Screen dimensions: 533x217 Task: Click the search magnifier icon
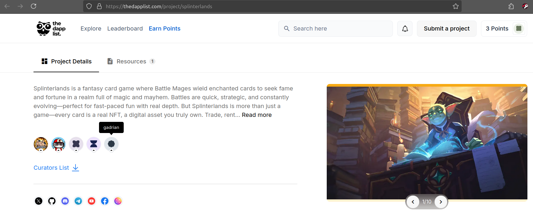287,28
